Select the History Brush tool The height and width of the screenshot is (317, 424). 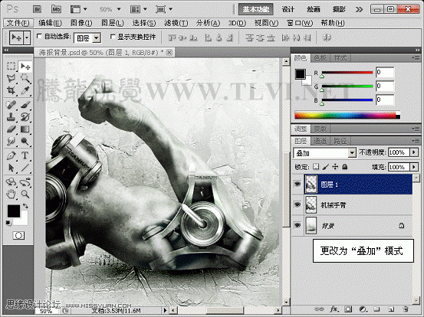click(x=25, y=117)
